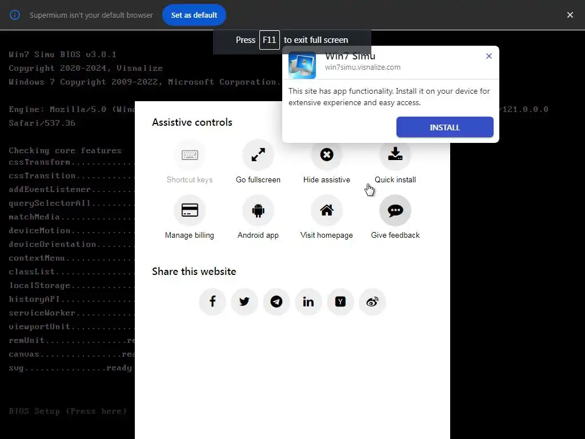
Task: Click the 'localStorage' feature line
Action: (71, 285)
